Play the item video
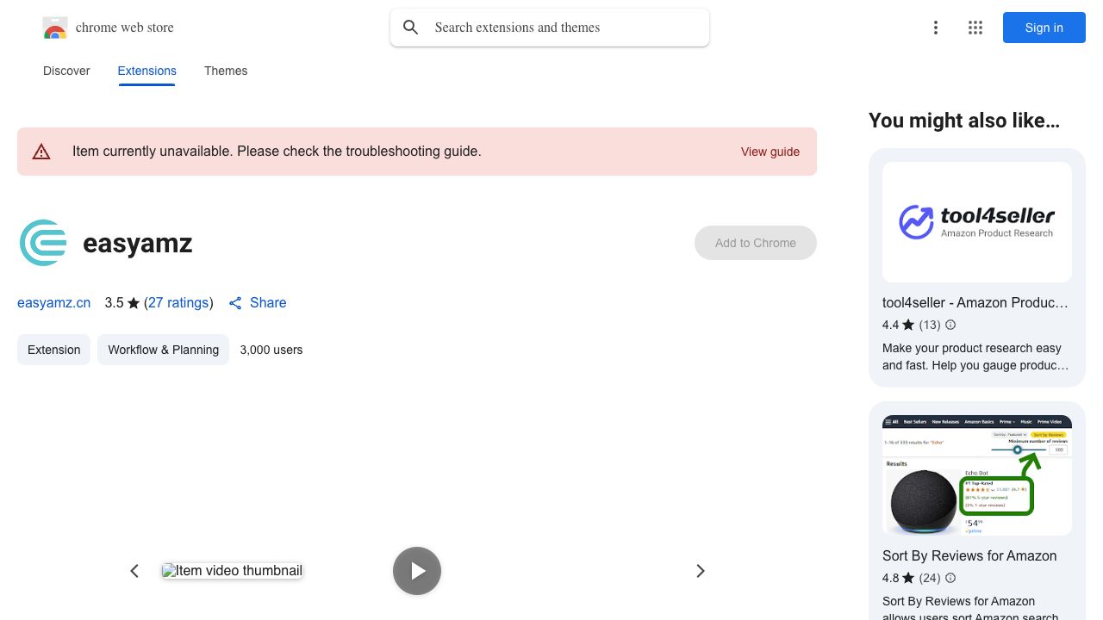The image size is (1103, 620). [x=417, y=571]
